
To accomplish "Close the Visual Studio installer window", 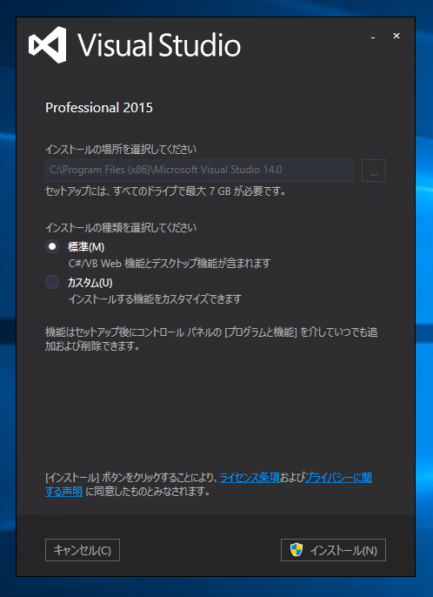I will [x=396, y=36].
